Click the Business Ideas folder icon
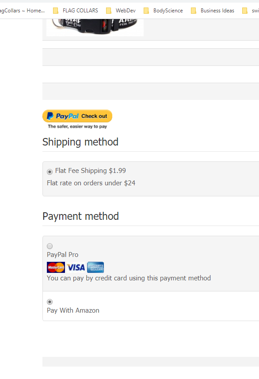Image resolution: width=259 pixels, height=379 pixels. tap(194, 11)
